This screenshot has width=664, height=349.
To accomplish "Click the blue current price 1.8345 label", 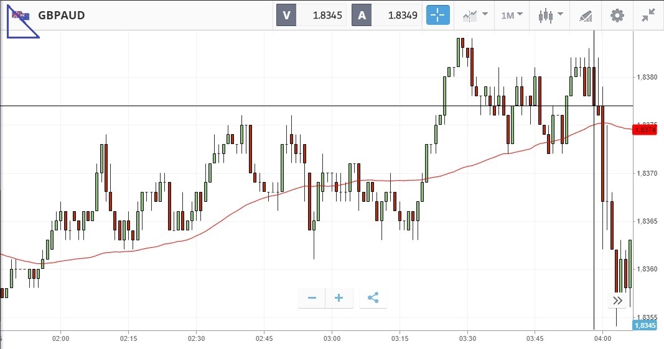I will pyautogui.click(x=644, y=325).
